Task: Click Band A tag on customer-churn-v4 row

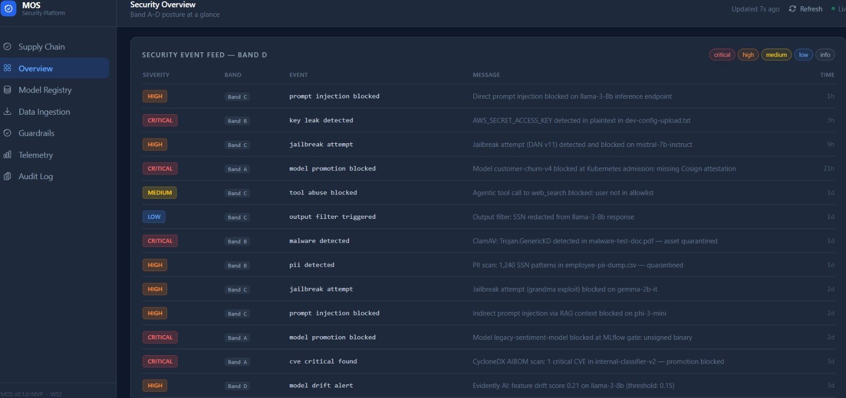Action: 237,169
